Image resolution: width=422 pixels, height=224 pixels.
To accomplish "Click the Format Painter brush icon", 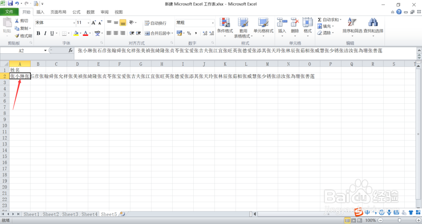I will click(17, 36).
